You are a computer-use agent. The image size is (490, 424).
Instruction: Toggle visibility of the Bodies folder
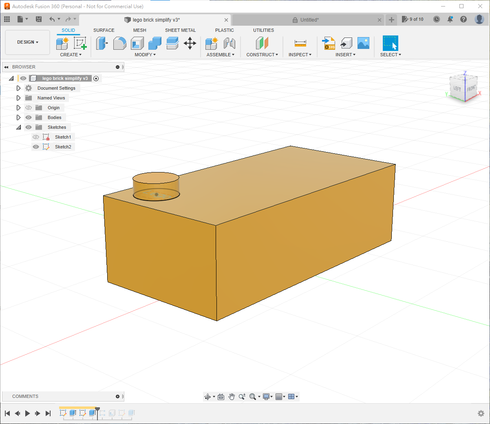[x=29, y=117]
